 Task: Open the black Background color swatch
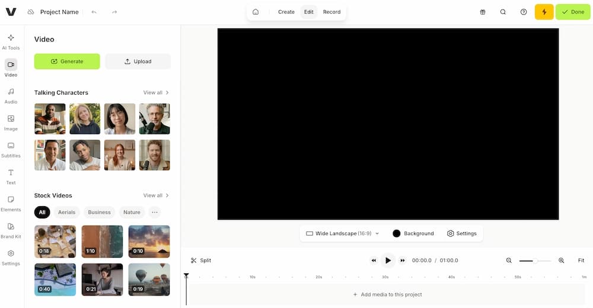click(396, 233)
